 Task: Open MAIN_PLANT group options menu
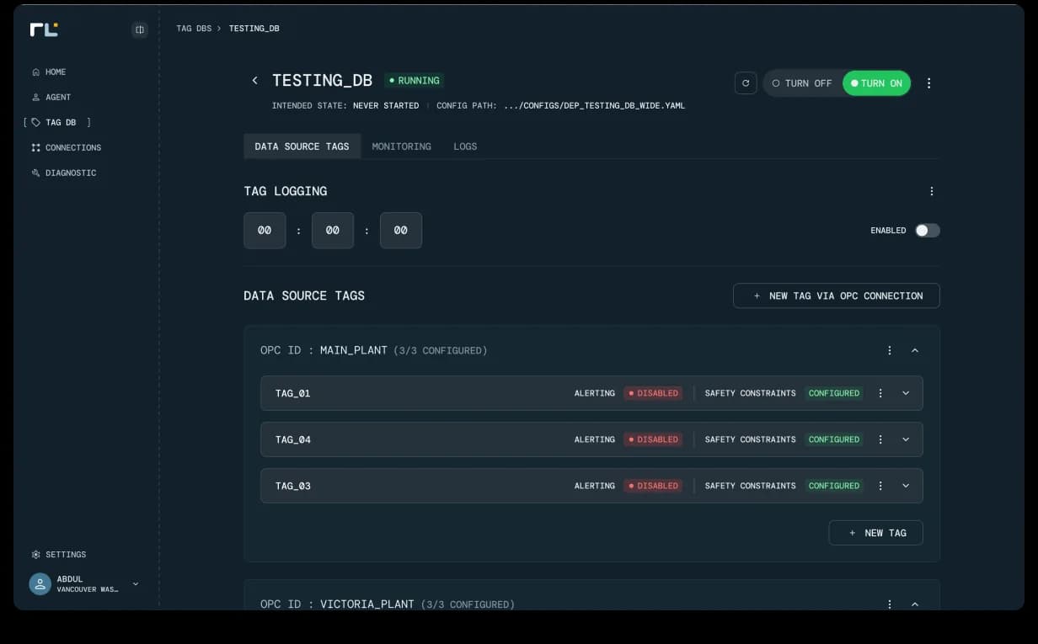[x=890, y=350]
